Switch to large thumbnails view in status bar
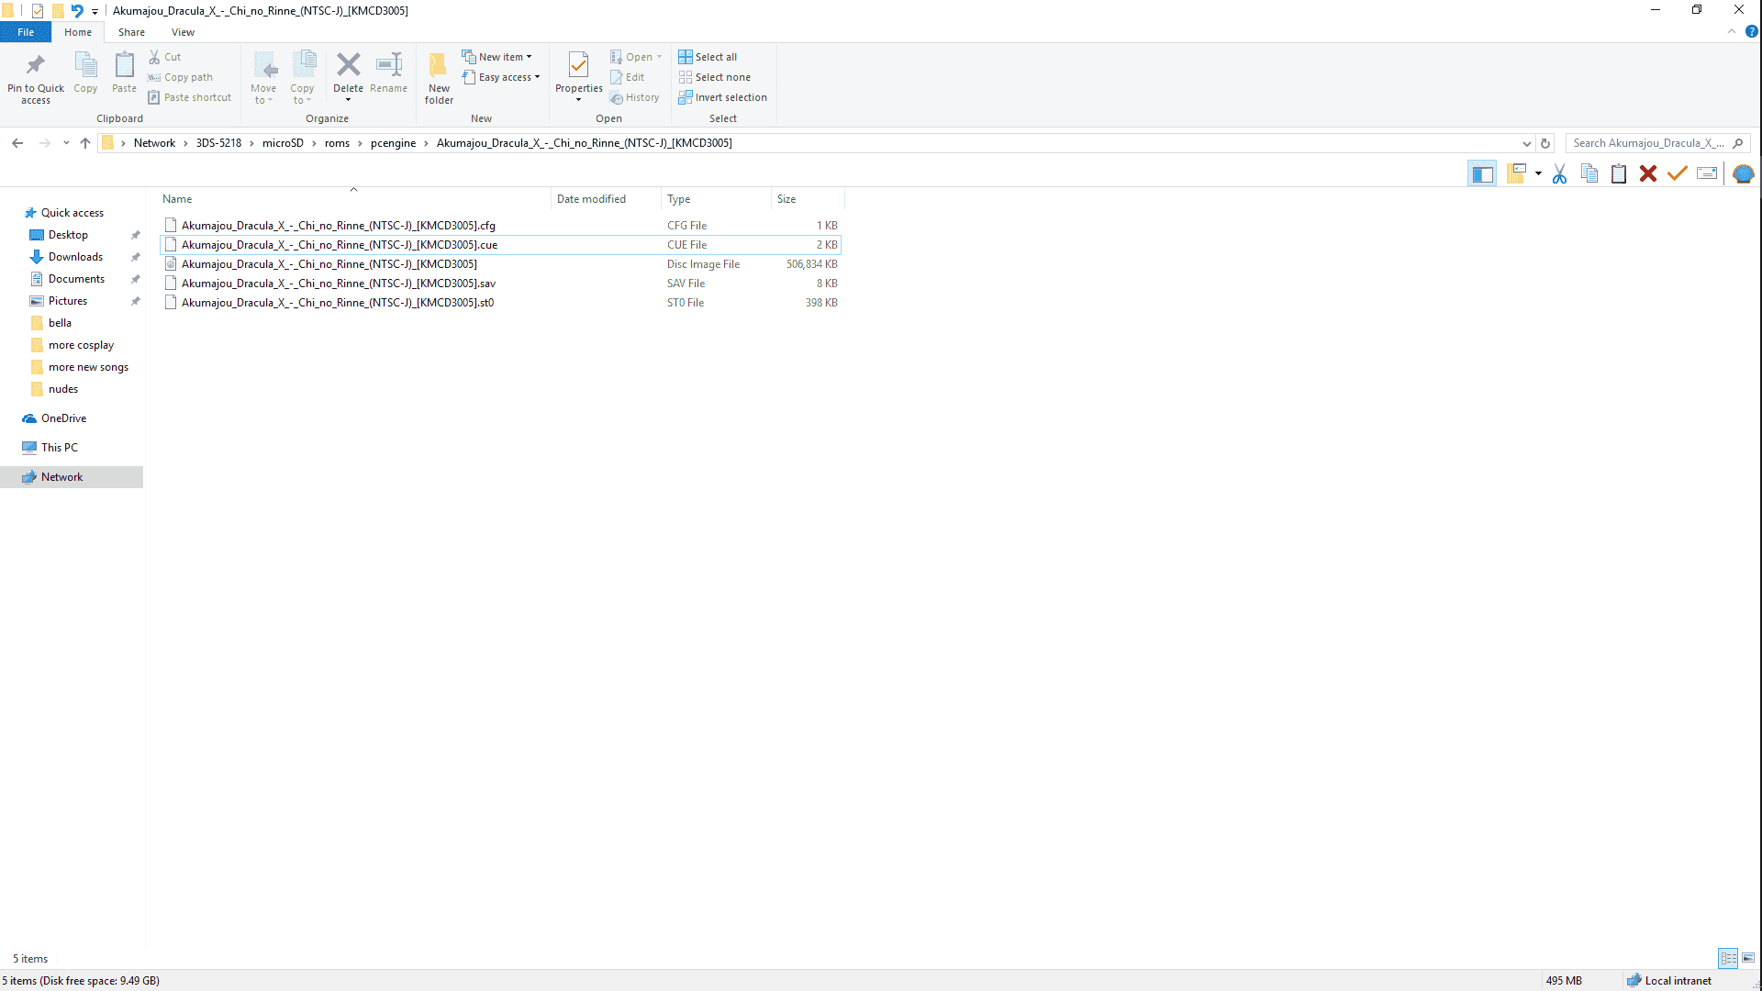1762x991 pixels. point(1748,958)
